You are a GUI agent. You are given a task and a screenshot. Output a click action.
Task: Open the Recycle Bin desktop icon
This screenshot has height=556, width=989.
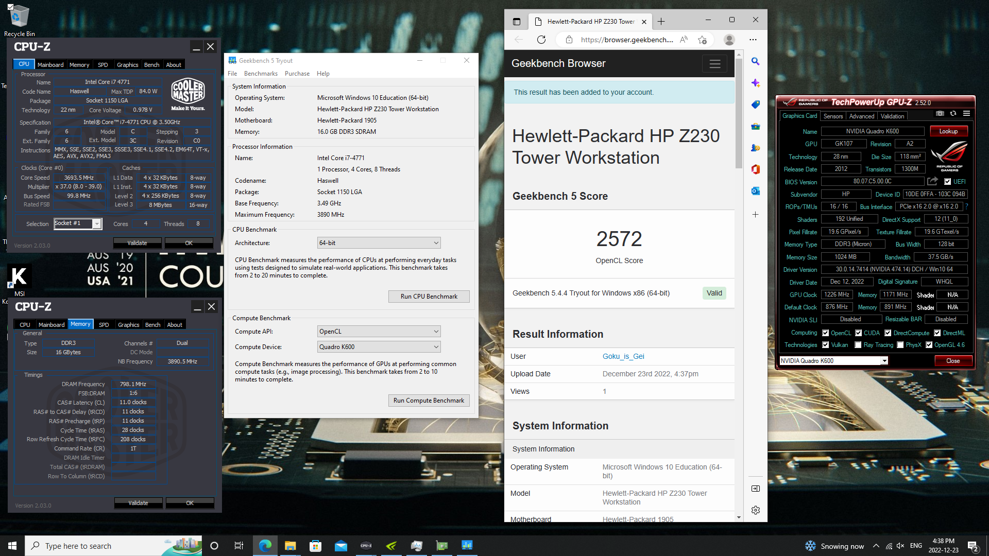(x=20, y=21)
